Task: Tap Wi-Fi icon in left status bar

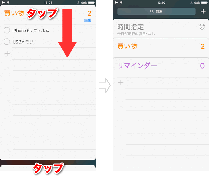Action: point(8,2)
